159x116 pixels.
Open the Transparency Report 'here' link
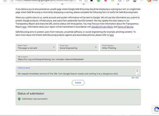(24, 27)
